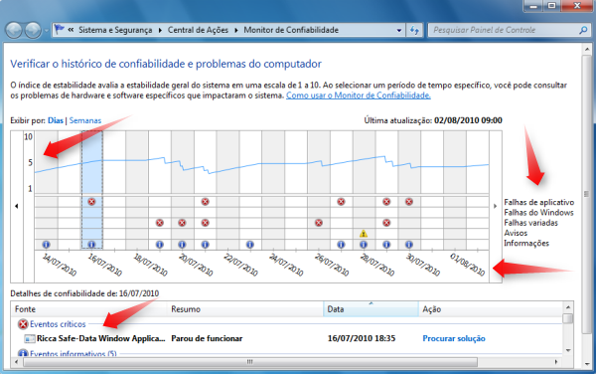Select the Ricca Safe-Data Window Applica... row
The height and width of the screenshot is (374, 596).
287,338
